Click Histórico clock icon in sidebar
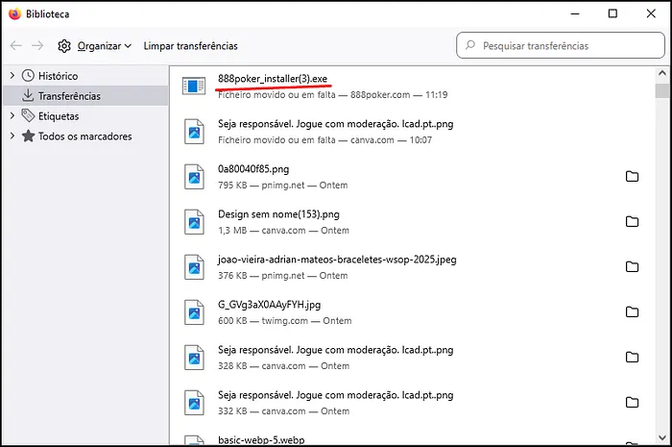Image resolution: width=672 pixels, height=447 pixels. [x=28, y=76]
